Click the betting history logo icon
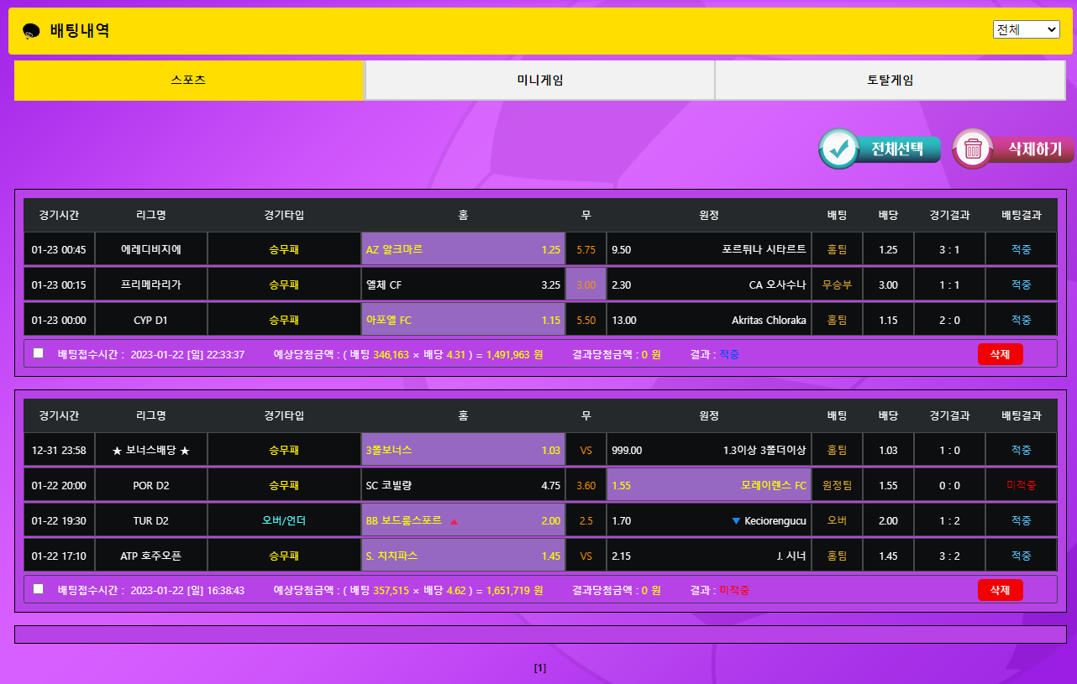 (x=32, y=32)
